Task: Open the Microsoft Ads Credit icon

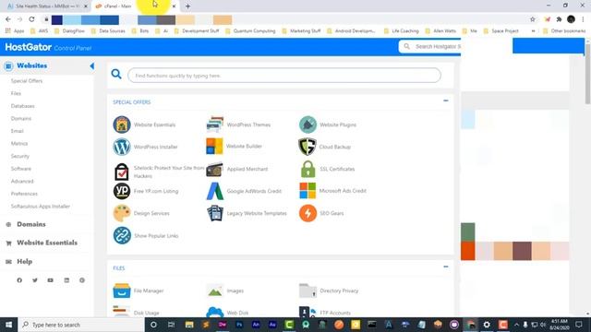Action: point(308,191)
